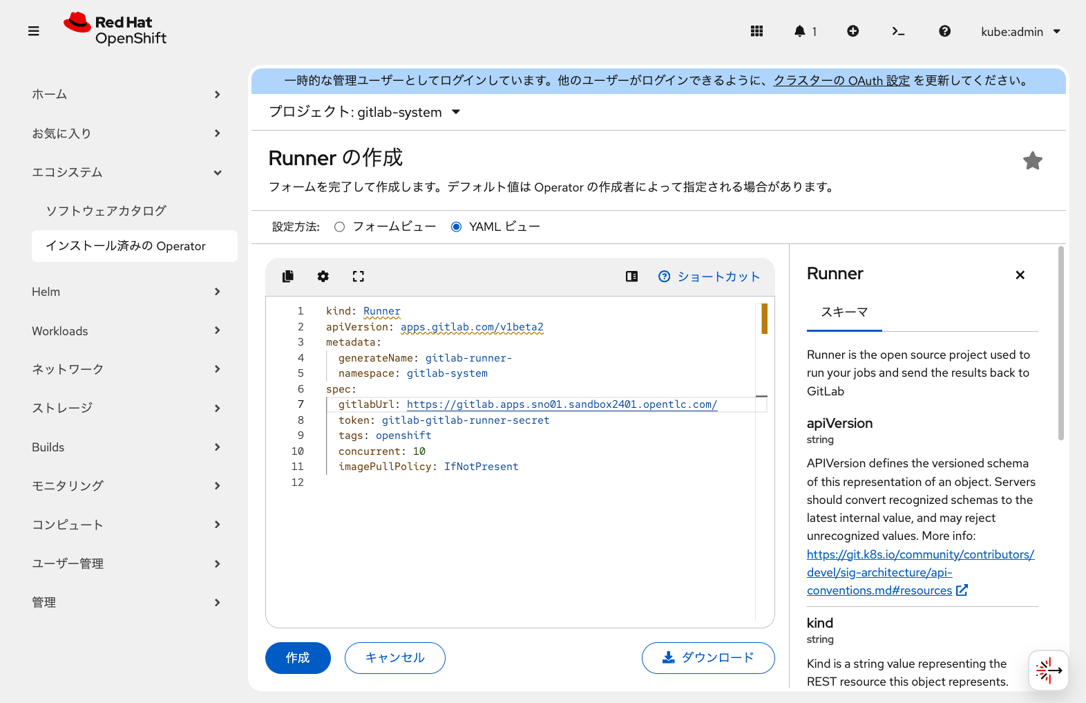The height and width of the screenshot is (703, 1086).
Task: Click the kind: Runner line in editor
Action: point(363,311)
